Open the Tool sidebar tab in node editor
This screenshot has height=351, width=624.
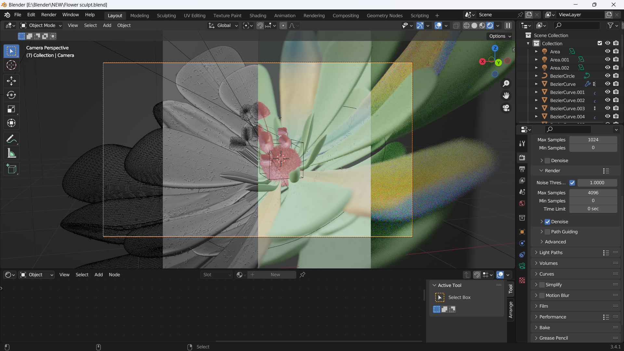click(x=511, y=289)
